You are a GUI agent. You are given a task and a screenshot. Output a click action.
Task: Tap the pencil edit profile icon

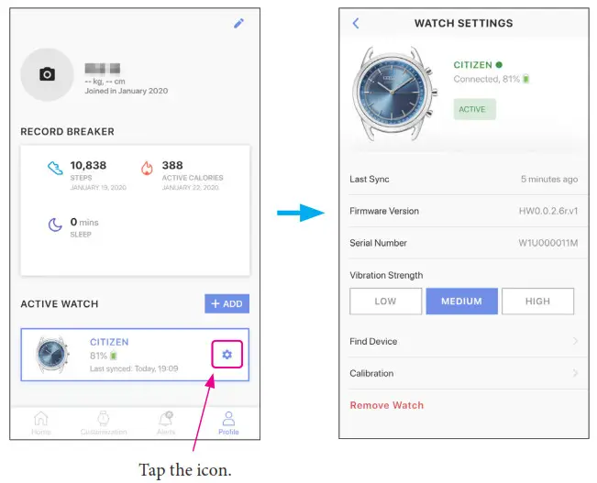coord(238,24)
